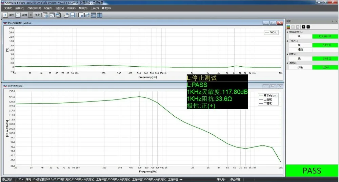Open the 仪器校准(A) menu
This screenshot has height=182, width=339.
pyautogui.click(x=34, y=8)
